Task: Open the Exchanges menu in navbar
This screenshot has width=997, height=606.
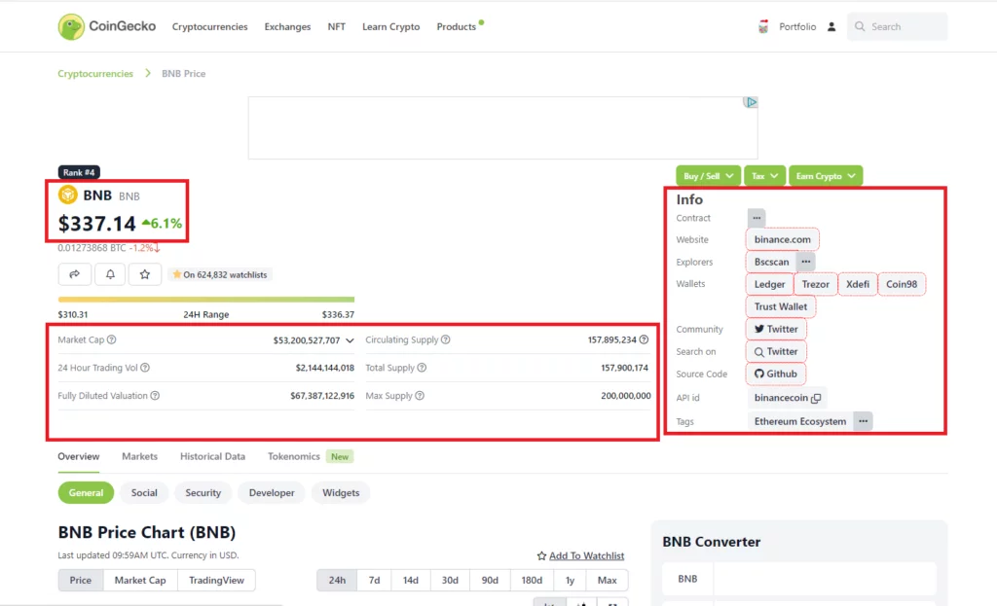Action: click(287, 27)
